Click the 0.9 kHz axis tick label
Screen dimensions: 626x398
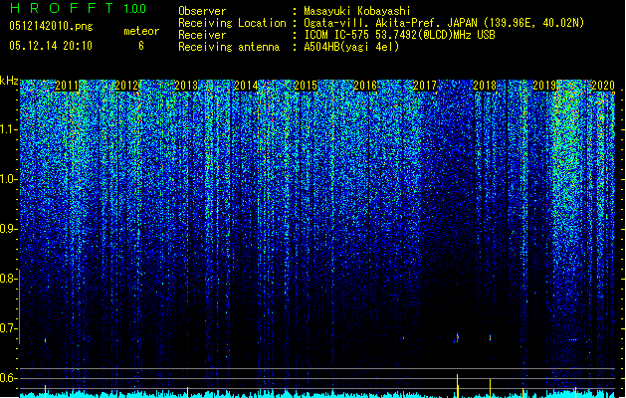click(8, 229)
